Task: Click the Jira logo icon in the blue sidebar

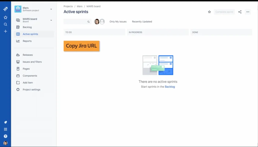Action: tap(6, 9)
